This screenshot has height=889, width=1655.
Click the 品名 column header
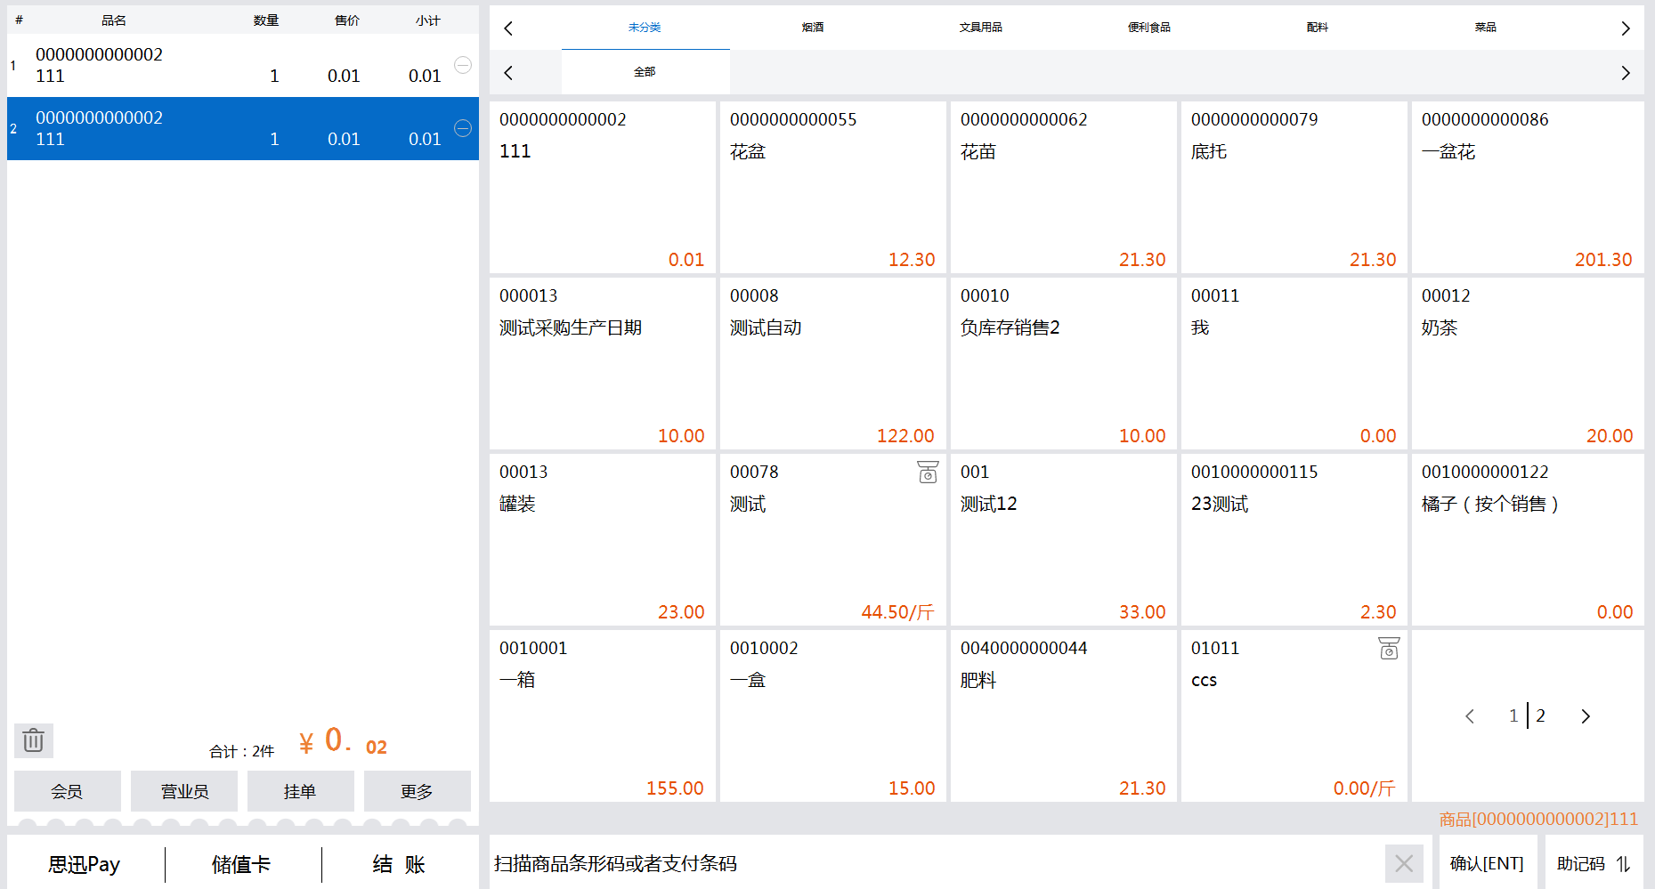coord(114,20)
